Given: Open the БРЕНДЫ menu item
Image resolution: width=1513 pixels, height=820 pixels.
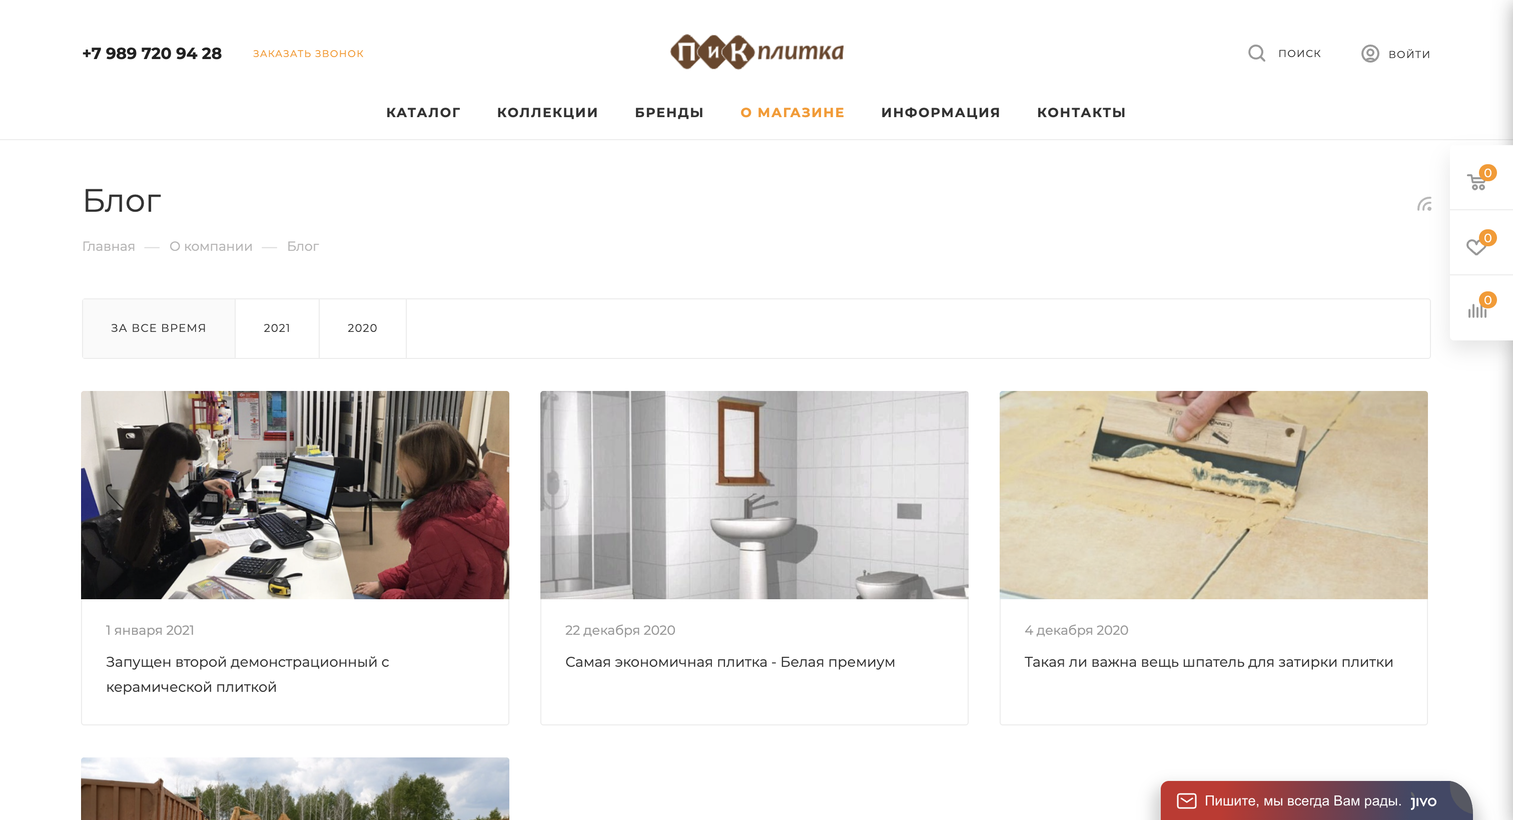Looking at the screenshot, I should pos(669,113).
